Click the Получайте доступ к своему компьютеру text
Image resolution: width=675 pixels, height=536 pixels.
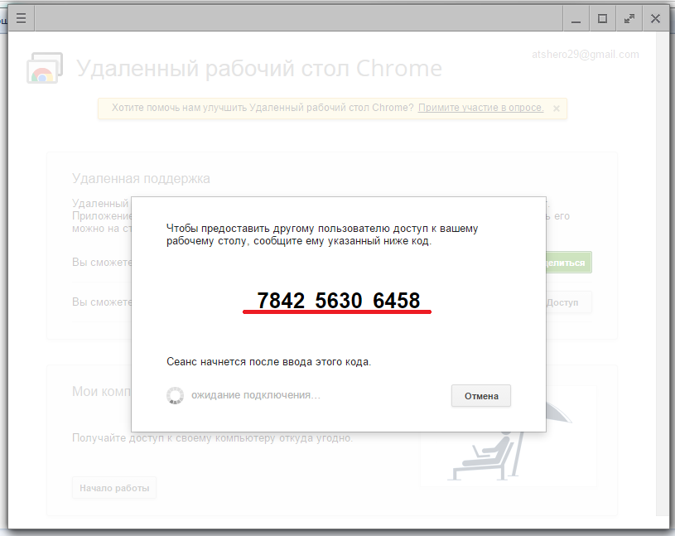point(212,438)
